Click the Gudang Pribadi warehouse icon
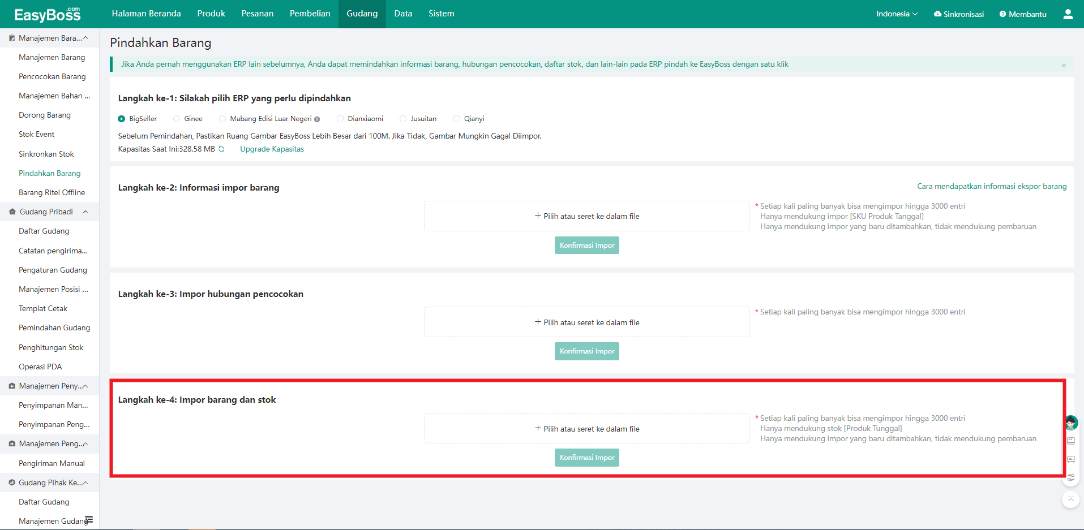 pos(12,212)
